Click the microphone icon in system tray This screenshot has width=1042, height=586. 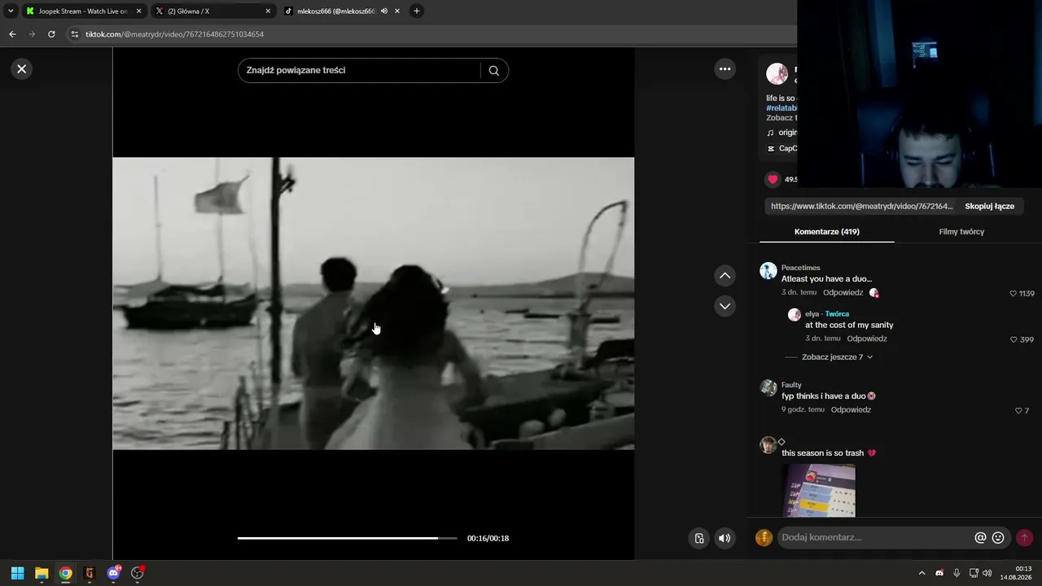point(957,573)
